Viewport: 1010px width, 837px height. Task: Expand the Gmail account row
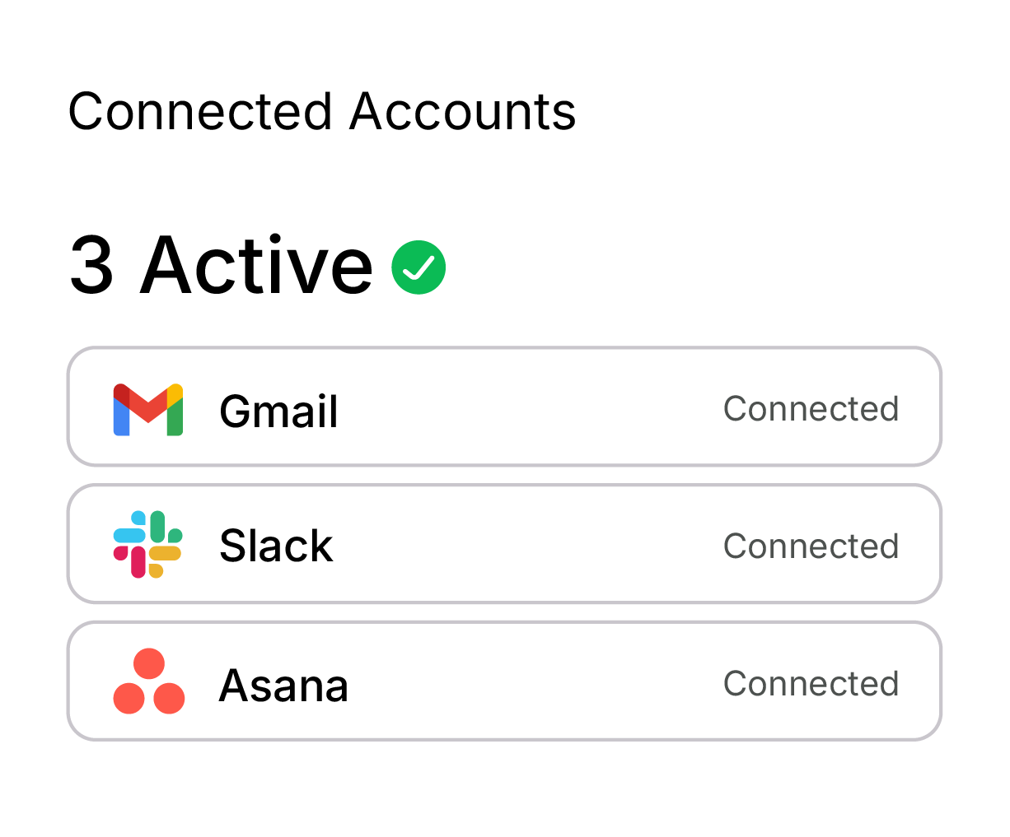coord(504,407)
